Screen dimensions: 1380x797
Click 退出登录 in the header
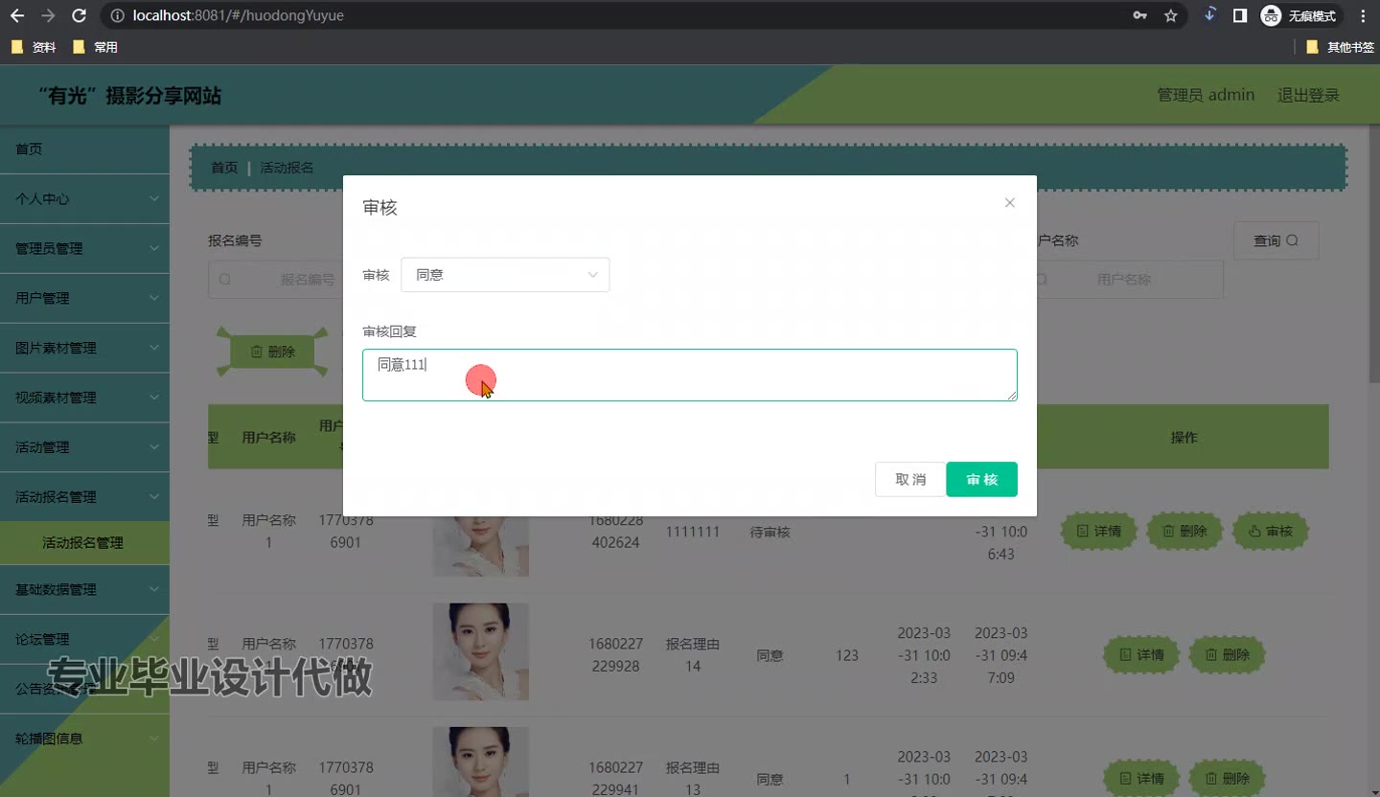pyautogui.click(x=1308, y=95)
